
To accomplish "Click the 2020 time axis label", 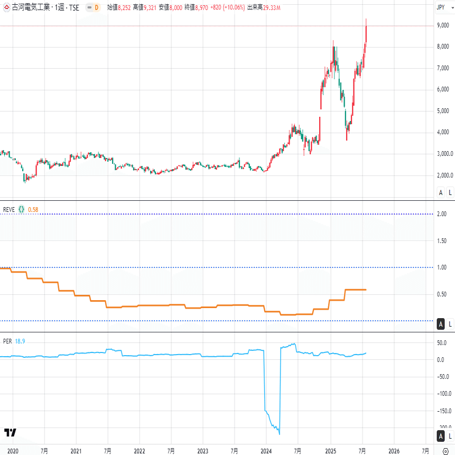I will (x=13, y=451).
